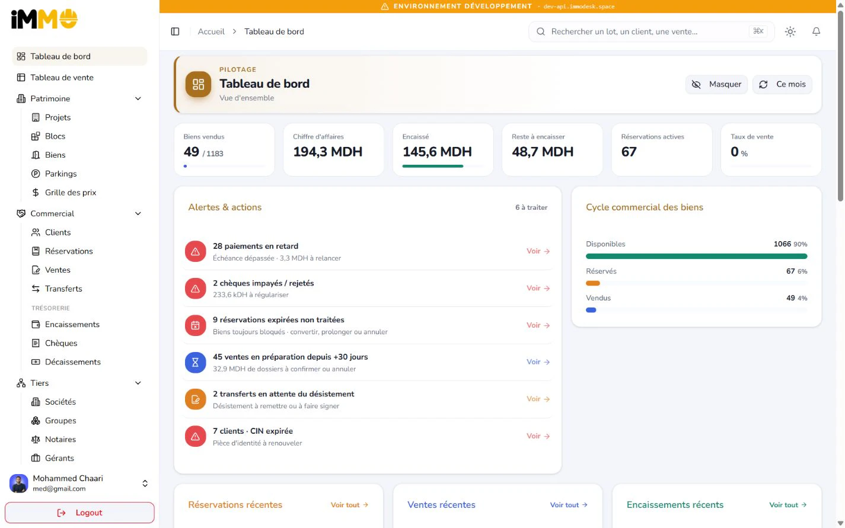Click the refresh icon beside Ce mois
845x528 pixels.
click(x=764, y=84)
